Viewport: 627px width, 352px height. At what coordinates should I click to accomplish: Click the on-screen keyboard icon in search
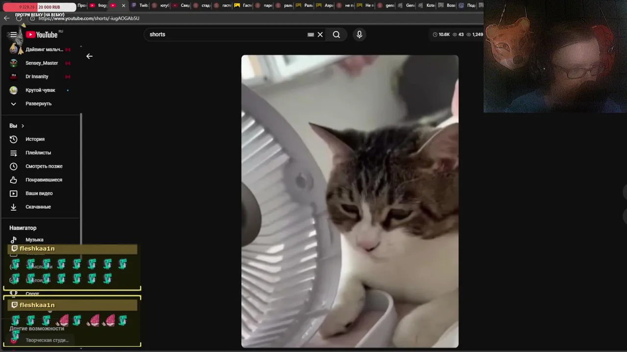[311, 35]
